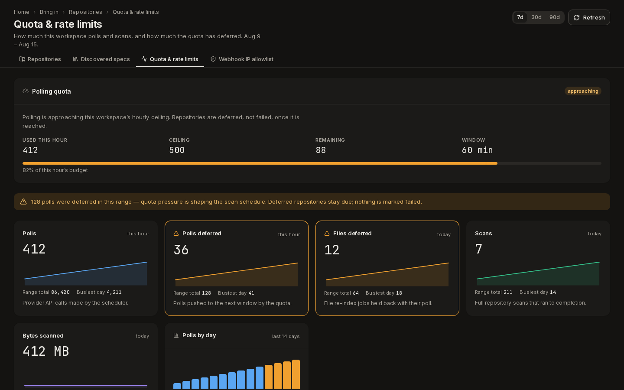This screenshot has height=390, width=624.
Task: Select the 7d time range
Action: click(x=520, y=17)
